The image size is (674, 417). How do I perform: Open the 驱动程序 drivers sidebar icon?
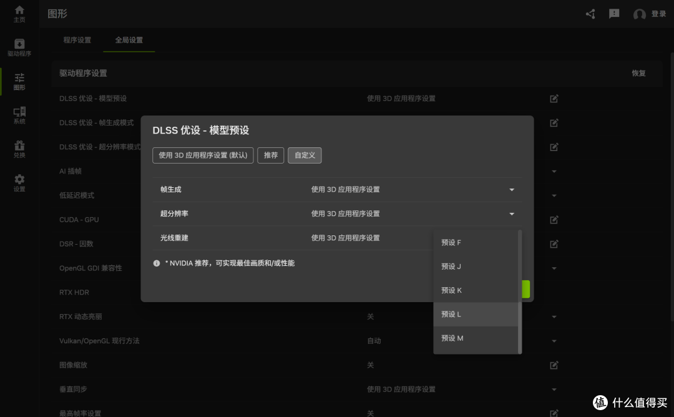[19, 47]
